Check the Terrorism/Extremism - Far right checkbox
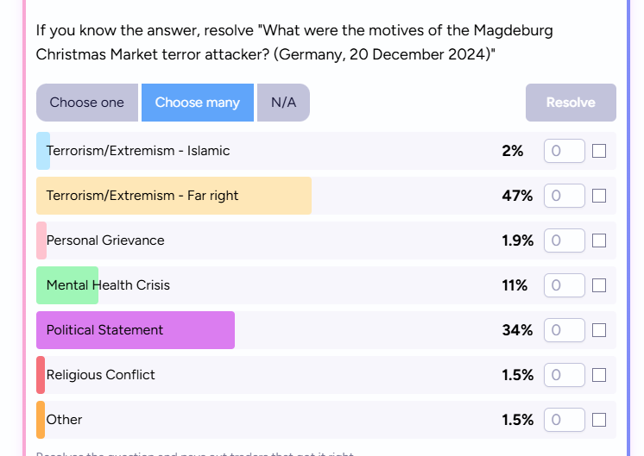Viewport: 644px width, 456px height. click(599, 196)
